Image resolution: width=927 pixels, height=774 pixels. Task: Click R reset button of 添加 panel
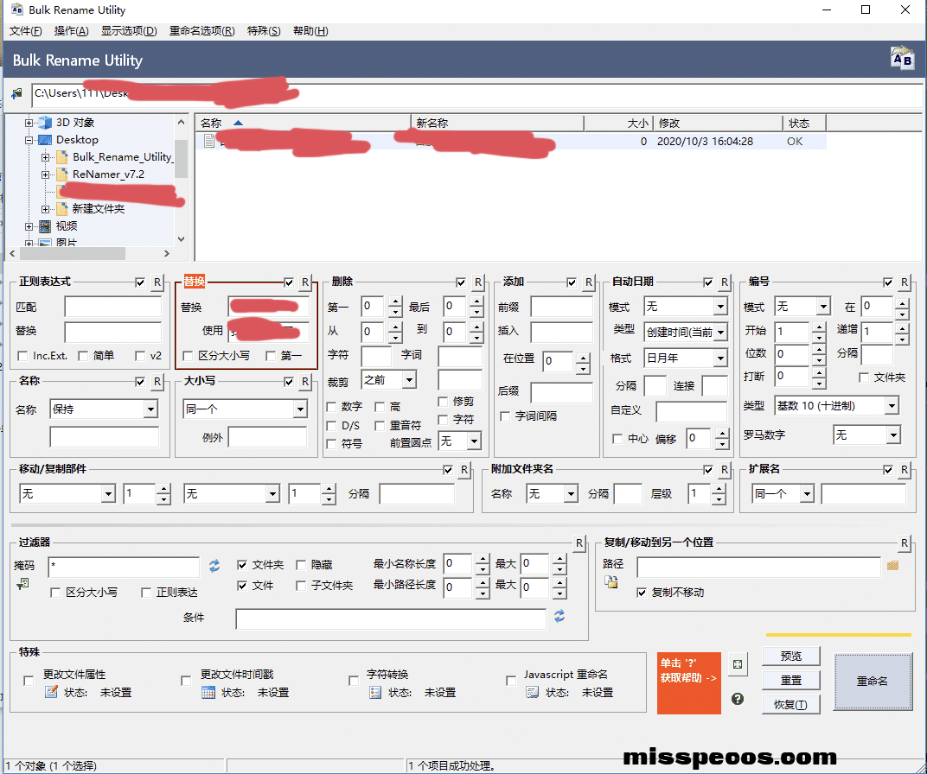click(x=588, y=282)
